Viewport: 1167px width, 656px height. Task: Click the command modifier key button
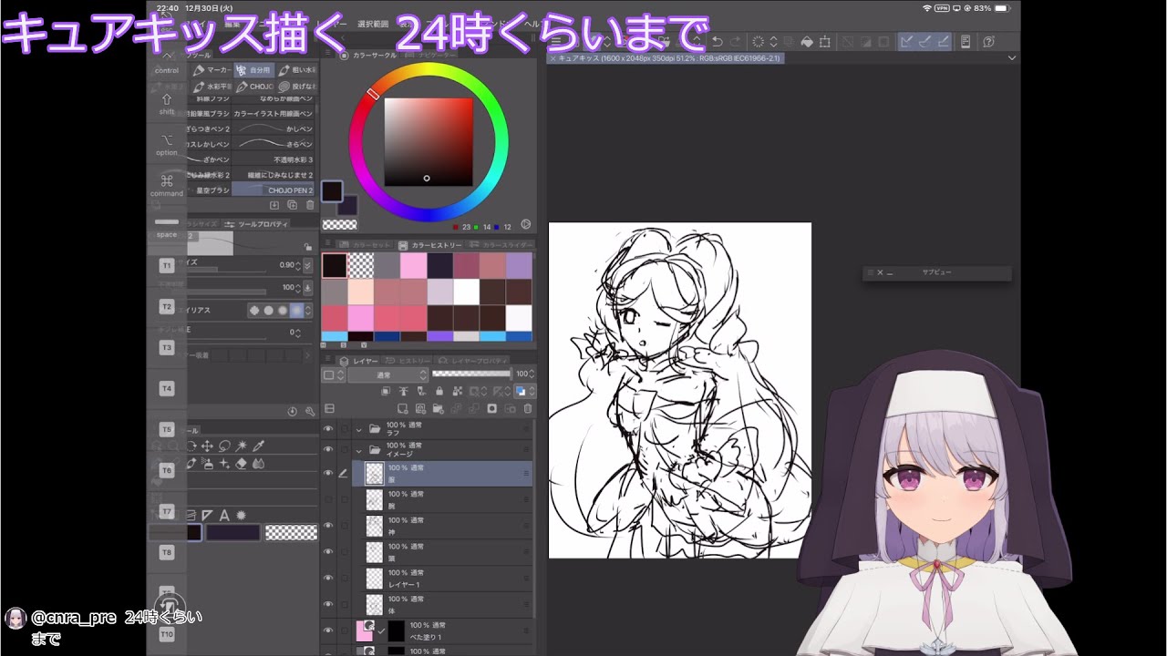(167, 185)
